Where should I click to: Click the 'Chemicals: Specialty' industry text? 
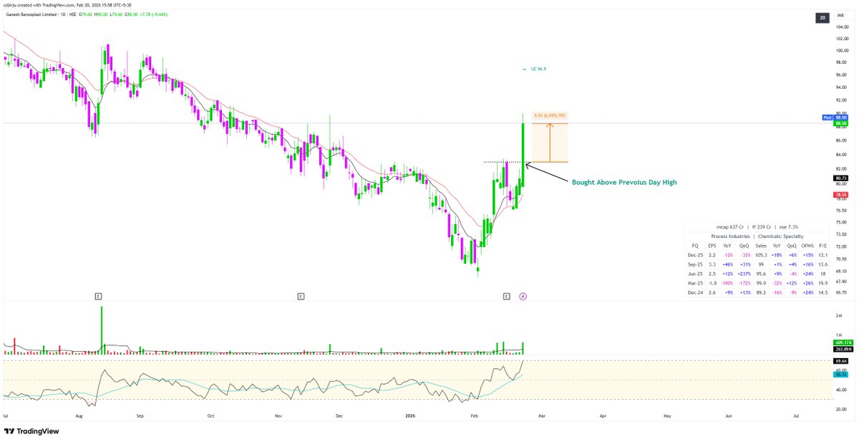click(781, 236)
